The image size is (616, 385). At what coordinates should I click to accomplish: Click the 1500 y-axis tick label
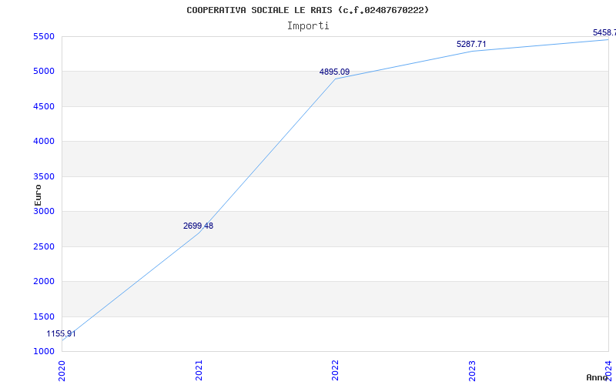[42, 316]
